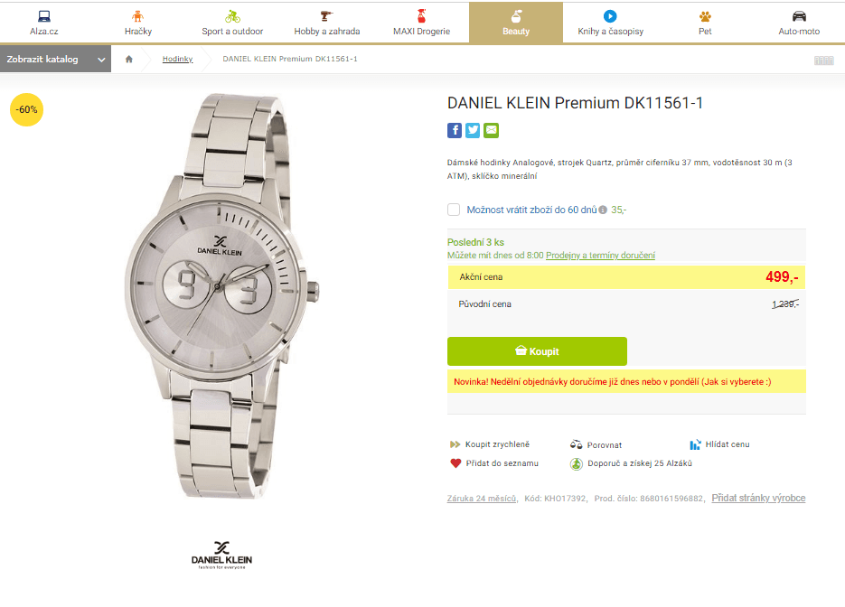Open the Beauty category tab

click(516, 23)
